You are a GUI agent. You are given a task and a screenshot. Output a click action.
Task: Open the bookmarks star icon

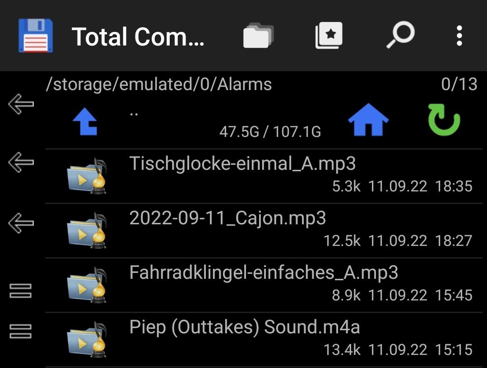point(329,36)
